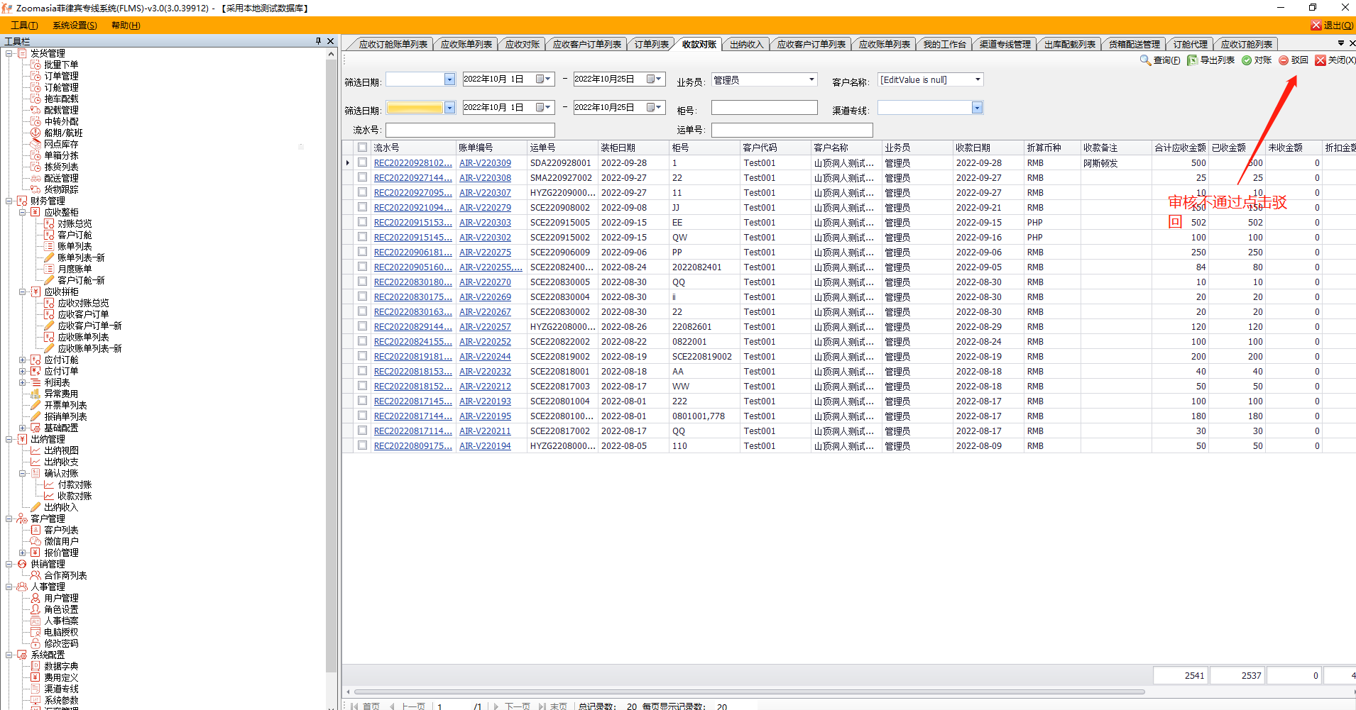The image size is (1356, 710).
Task: Collapse the 发货管理 tree node
Action: pyautogui.click(x=9, y=53)
